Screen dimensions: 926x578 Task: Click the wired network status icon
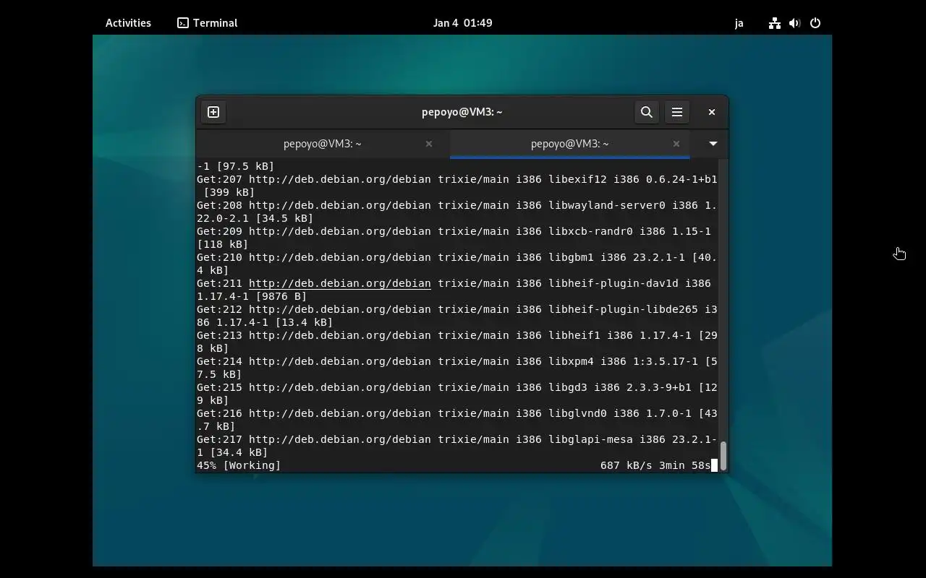coord(775,23)
